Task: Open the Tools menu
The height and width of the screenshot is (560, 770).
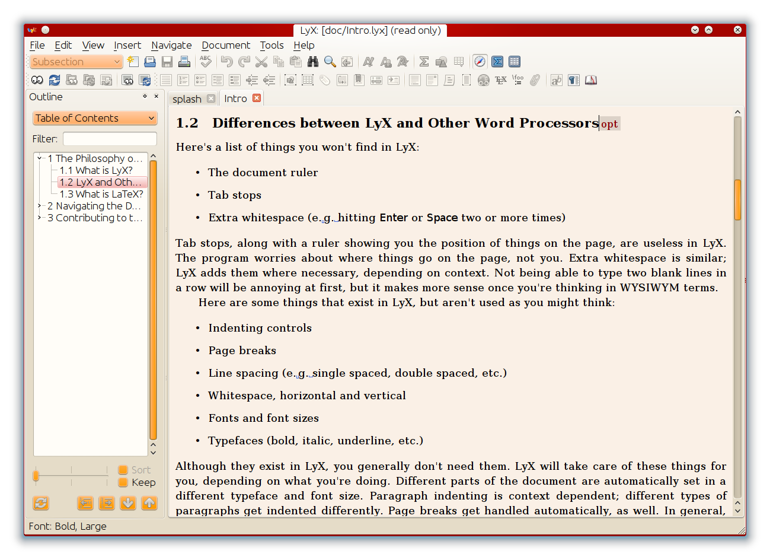Action: tap(271, 45)
